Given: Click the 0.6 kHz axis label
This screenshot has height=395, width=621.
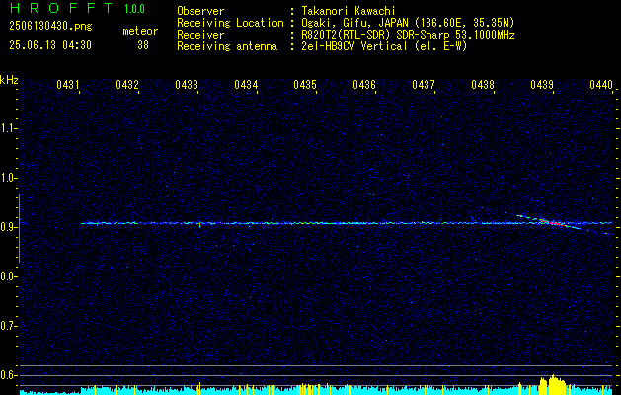Looking at the screenshot, I should click(x=8, y=375).
